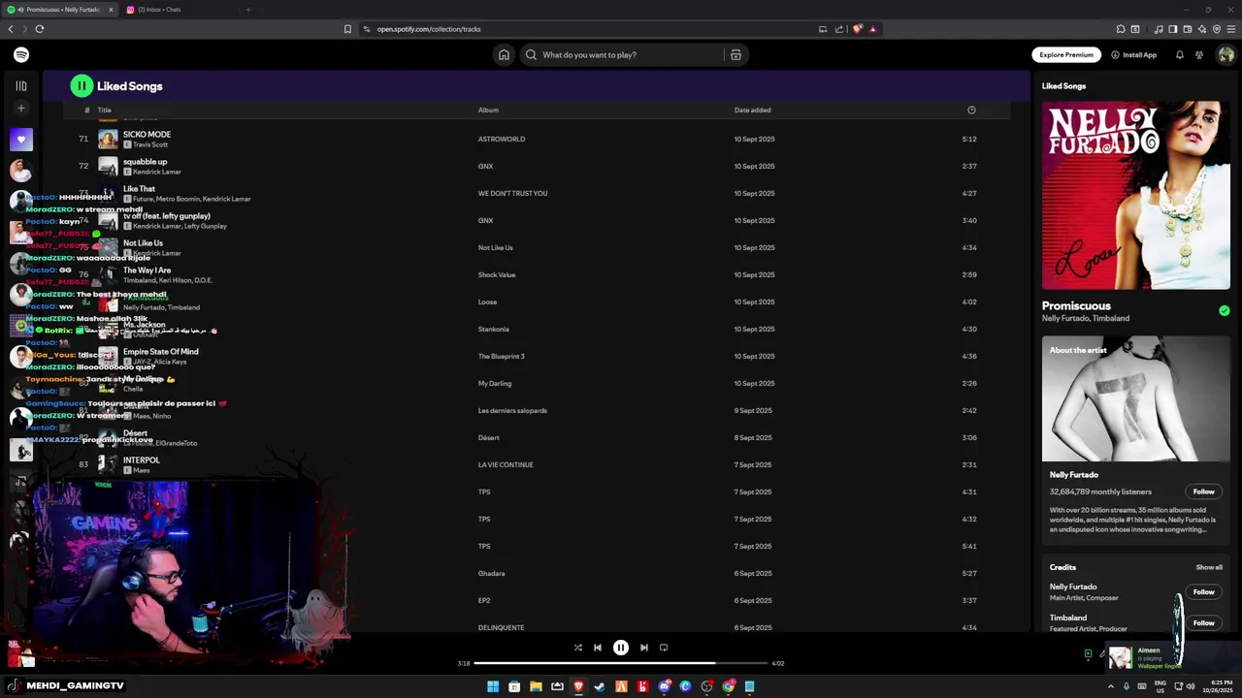
Task: Open the WE DON'T TRUST YOU album link
Action: tap(512, 193)
